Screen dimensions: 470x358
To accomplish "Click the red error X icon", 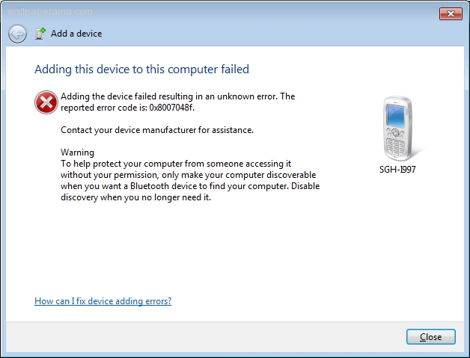I will click(46, 102).
